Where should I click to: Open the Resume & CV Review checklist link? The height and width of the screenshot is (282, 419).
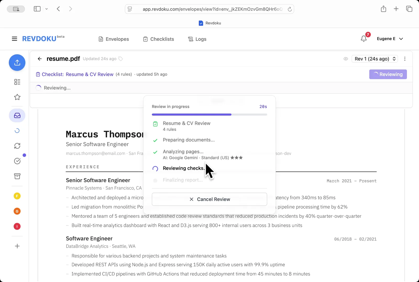pos(89,74)
